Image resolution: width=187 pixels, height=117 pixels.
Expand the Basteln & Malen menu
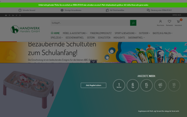(x=162, y=33)
